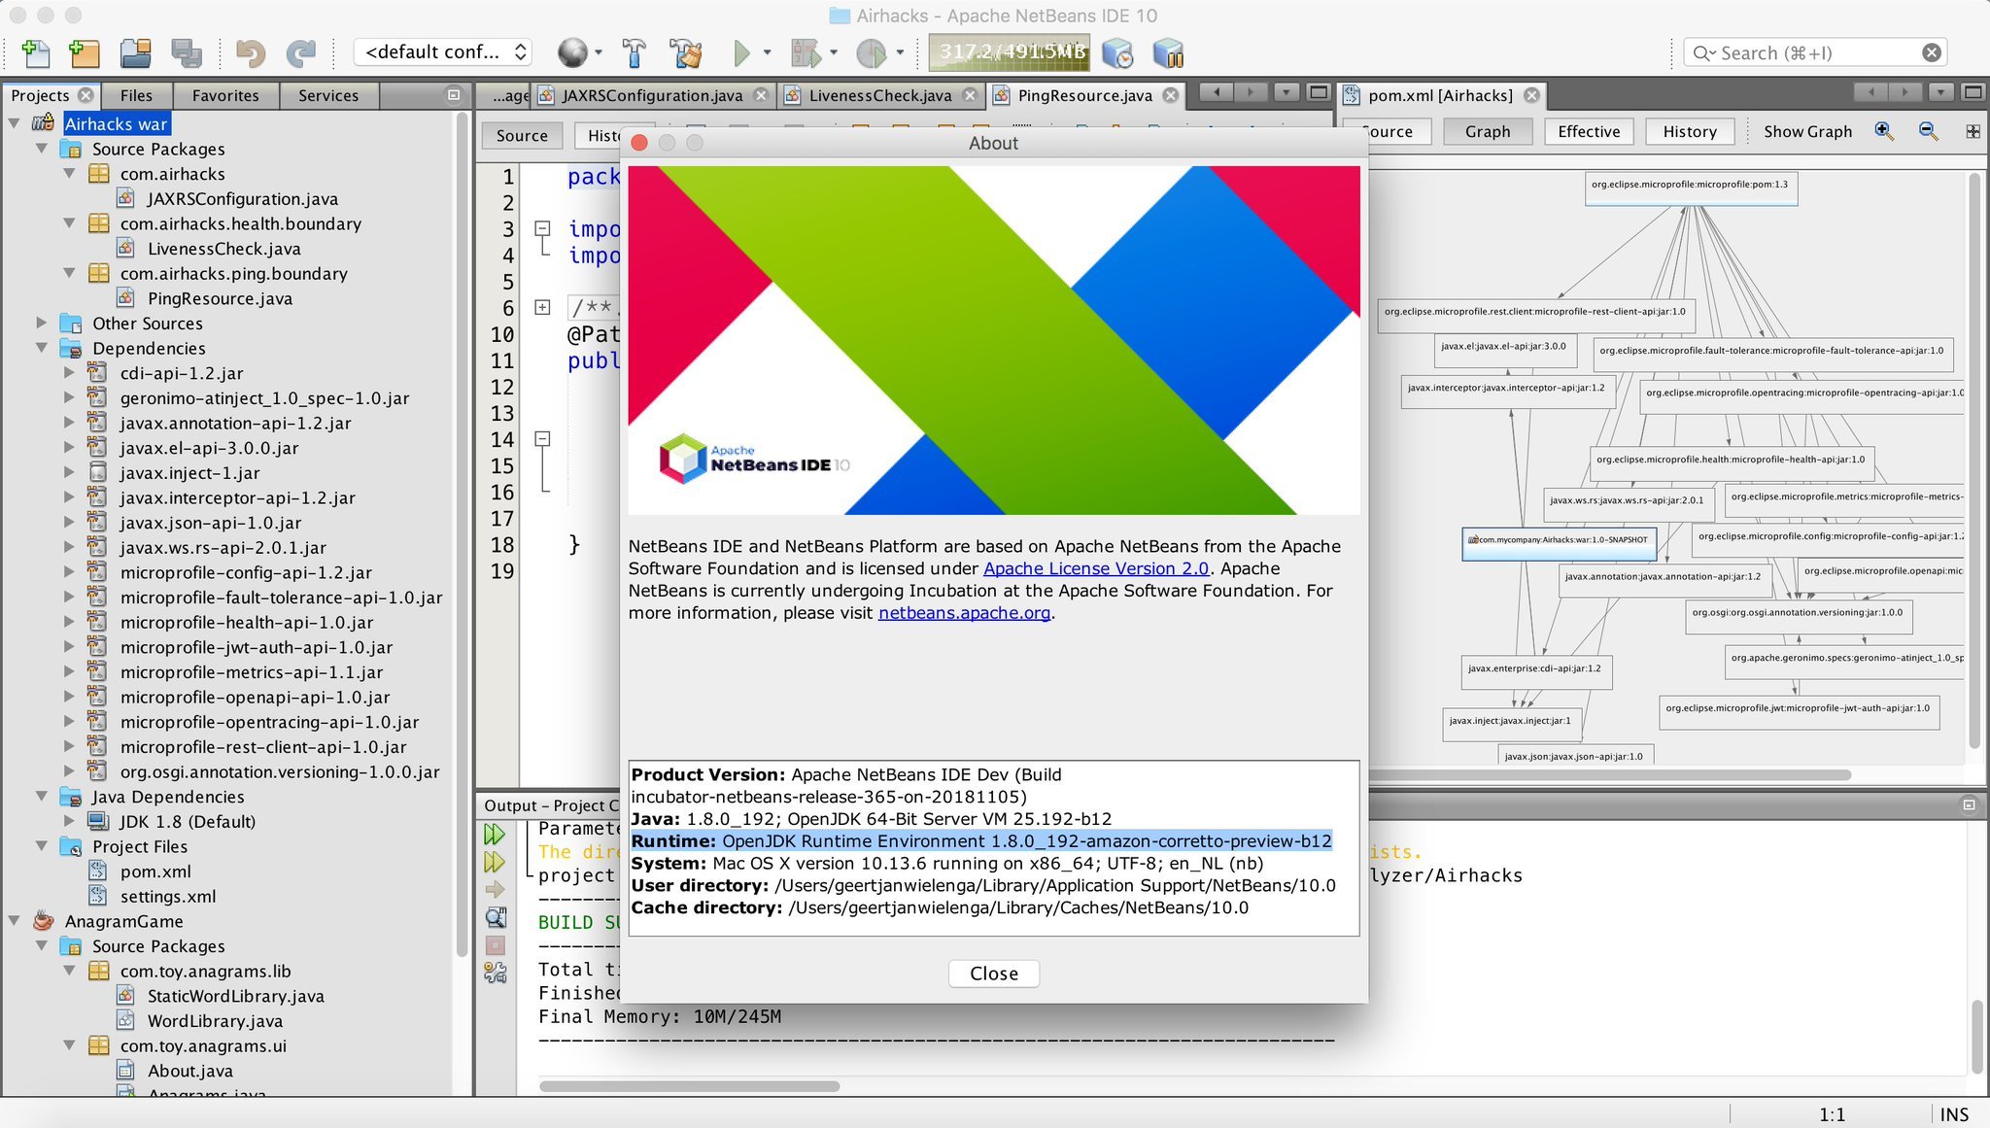Click the Profile Project clock icon
Screen dimensions: 1990x1128
[x=871, y=52]
